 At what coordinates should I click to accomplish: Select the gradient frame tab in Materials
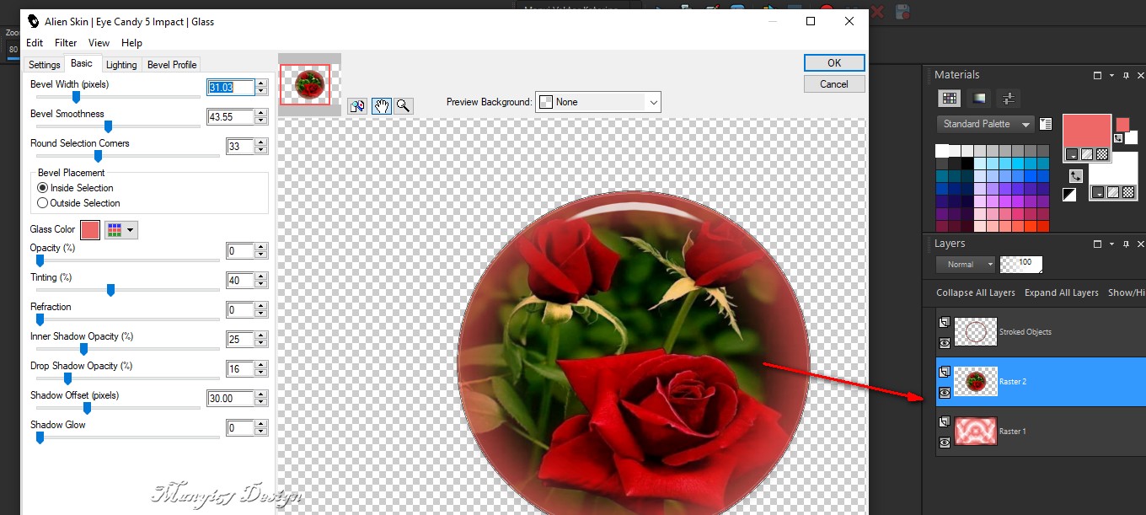pos(978,98)
